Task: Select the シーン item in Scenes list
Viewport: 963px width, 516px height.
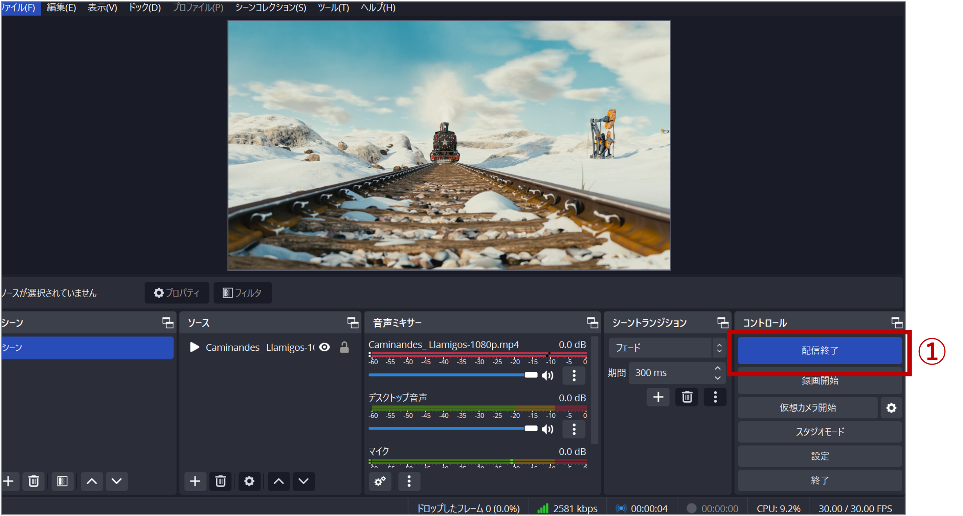Action: [x=88, y=348]
